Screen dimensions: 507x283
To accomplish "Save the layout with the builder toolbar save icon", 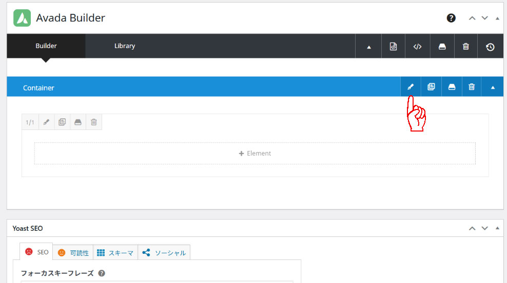I will (442, 47).
